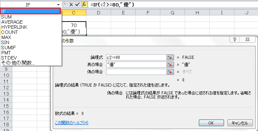Screen dimensions: 258x131
Task: Open この関数のヘルプ(H) link
Action: [x=72, y=123]
